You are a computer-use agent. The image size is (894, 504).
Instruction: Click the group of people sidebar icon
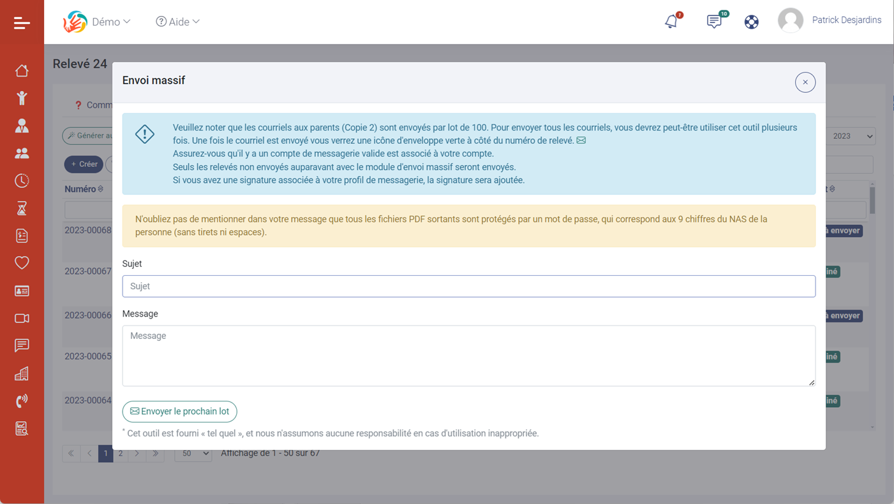[22, 153]
